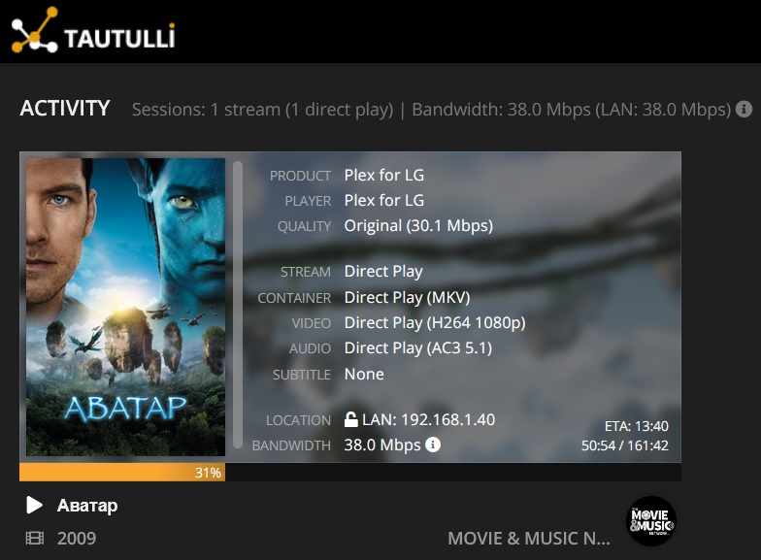This screenshot has width=761, height=560.
Task: Click the unlocked padlock icon by LAN
Action: click(351, 419)
